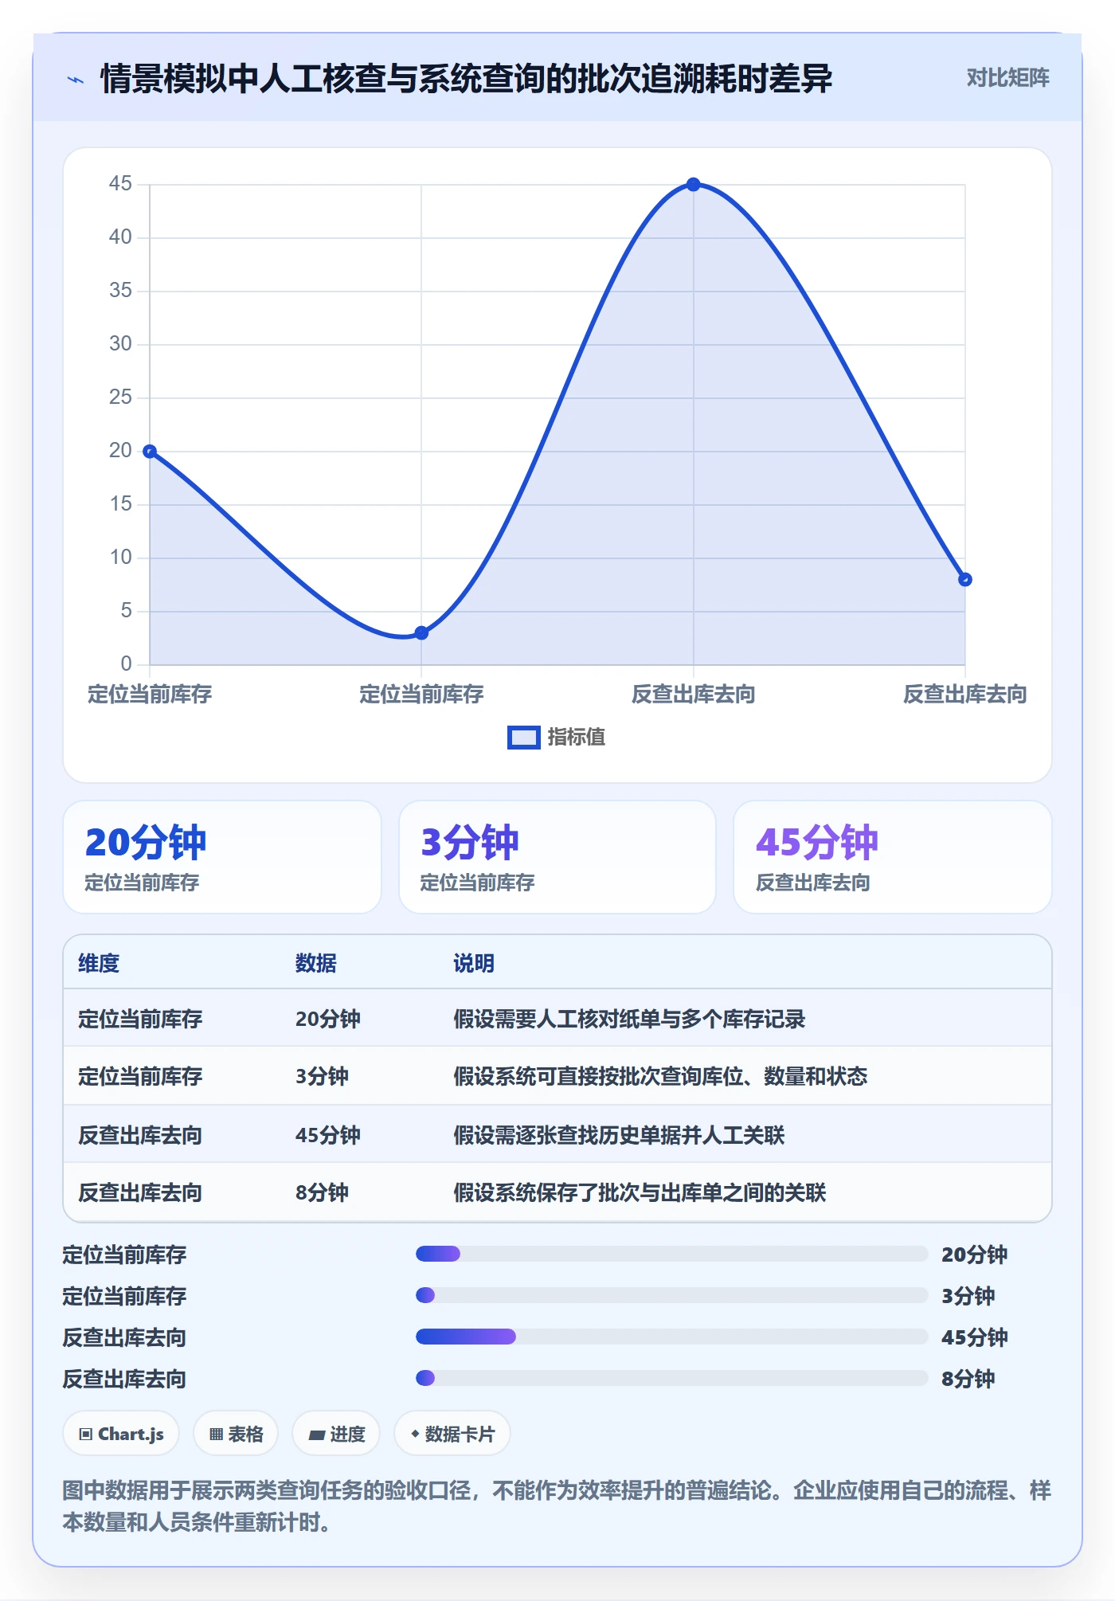Click the bar icon in the 进度 chip
The height and width of the screenshot is (1601, 1115).
(316, 1435)
